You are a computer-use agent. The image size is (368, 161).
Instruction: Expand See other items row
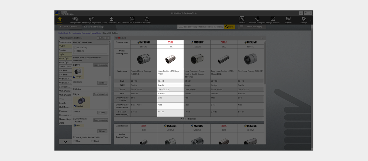click(188, 119)
